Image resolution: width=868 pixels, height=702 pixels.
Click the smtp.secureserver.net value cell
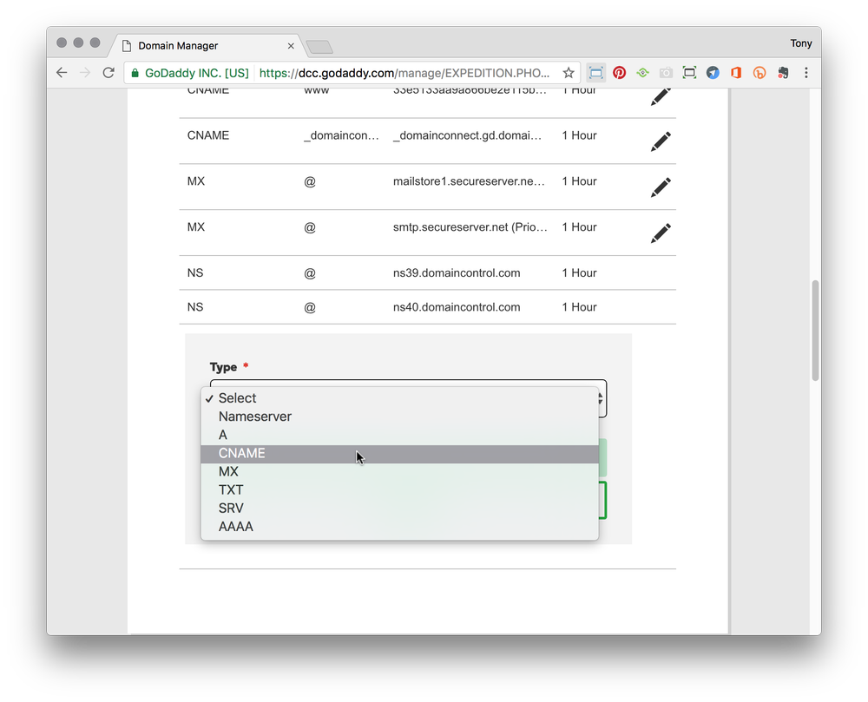(x=470, y=226)
